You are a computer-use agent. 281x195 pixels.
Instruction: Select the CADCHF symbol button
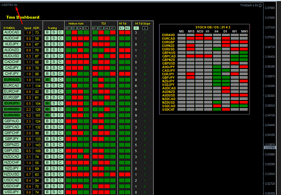(x=12, y=62)
